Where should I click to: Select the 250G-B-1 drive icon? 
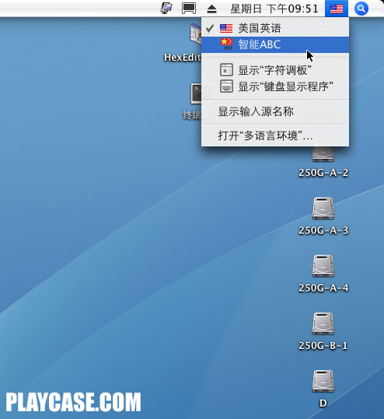tap(323, 323)
